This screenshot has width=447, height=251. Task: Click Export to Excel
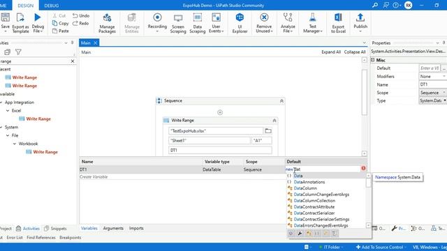tap(338, 23)
